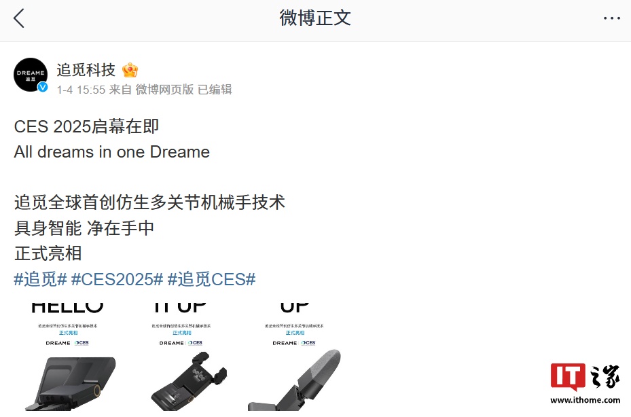631x417 pixels.
Task: Go back using the left arrow icon
Action: (19, 18)
